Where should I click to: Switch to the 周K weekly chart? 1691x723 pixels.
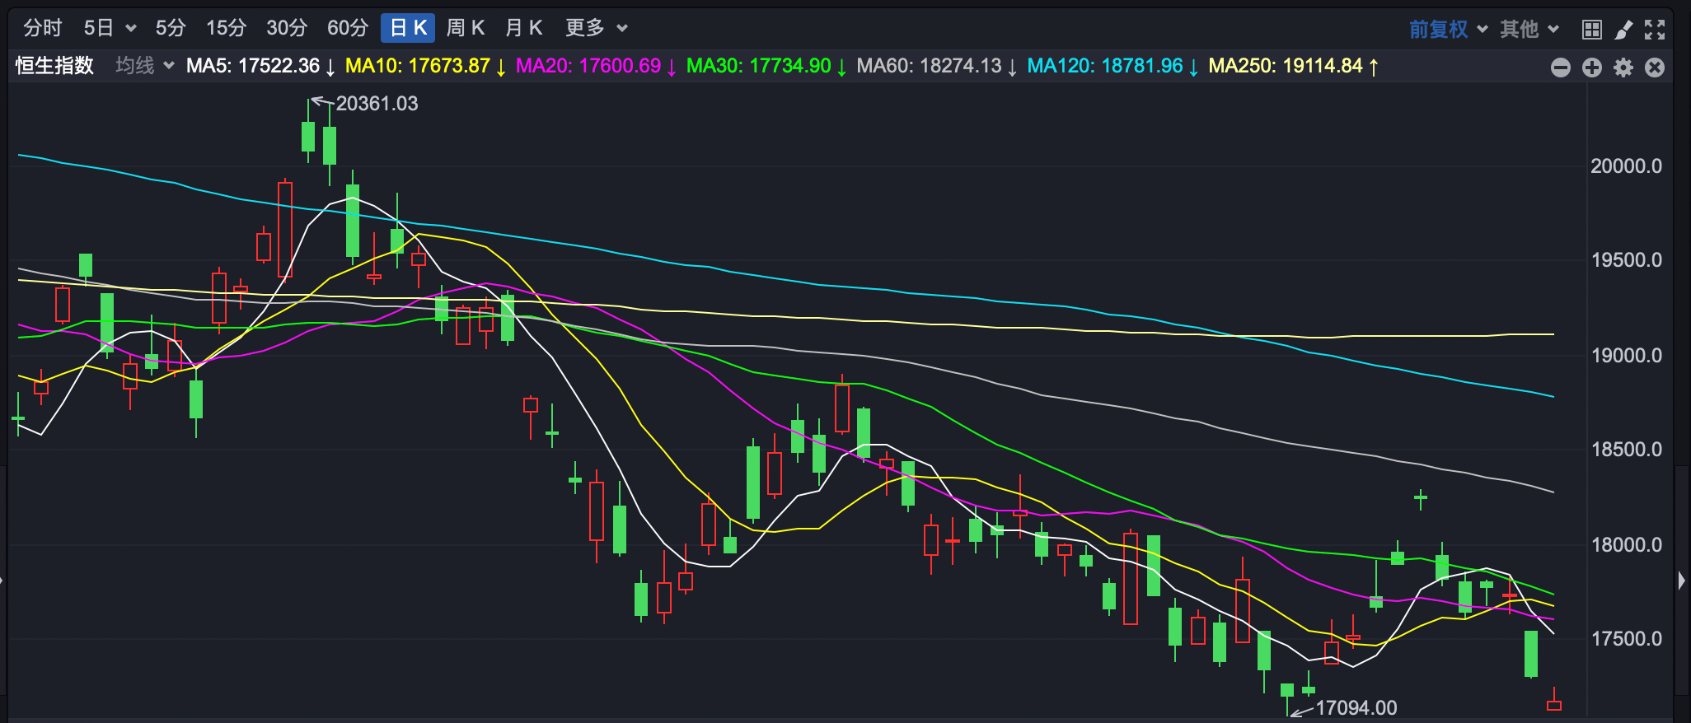[x=466, y=28]
